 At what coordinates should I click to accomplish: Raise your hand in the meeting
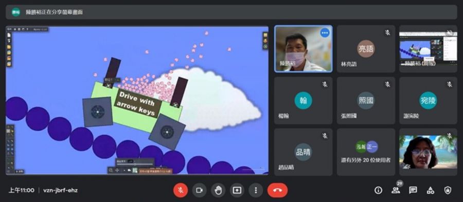pos(218,190)
